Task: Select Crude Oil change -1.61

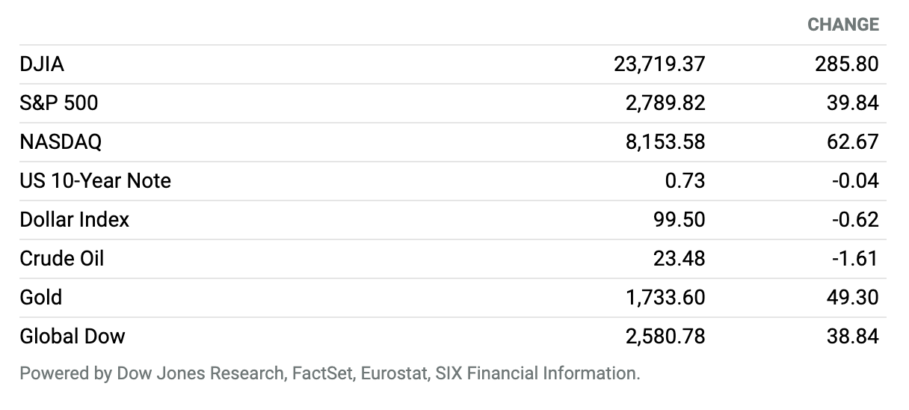Action: 855,259
